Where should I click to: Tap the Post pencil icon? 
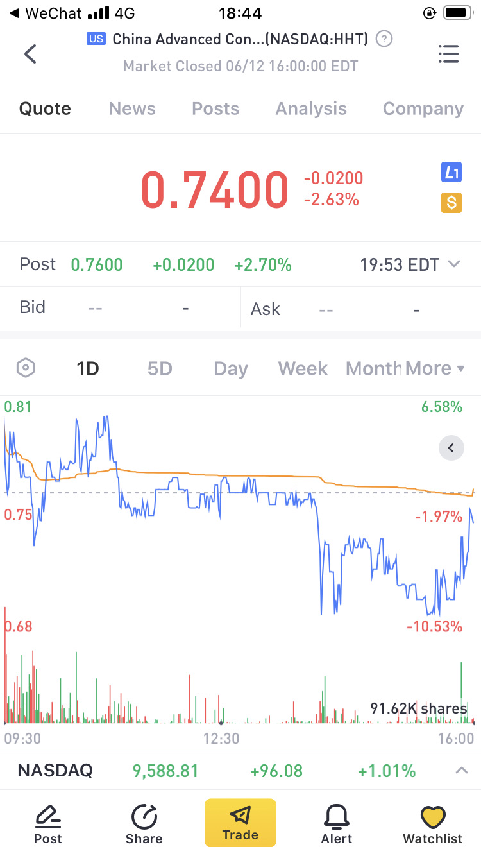[x=48, y=817]
